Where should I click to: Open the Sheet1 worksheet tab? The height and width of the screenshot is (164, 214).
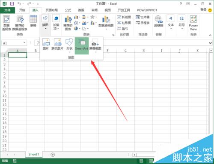[34, 154]
